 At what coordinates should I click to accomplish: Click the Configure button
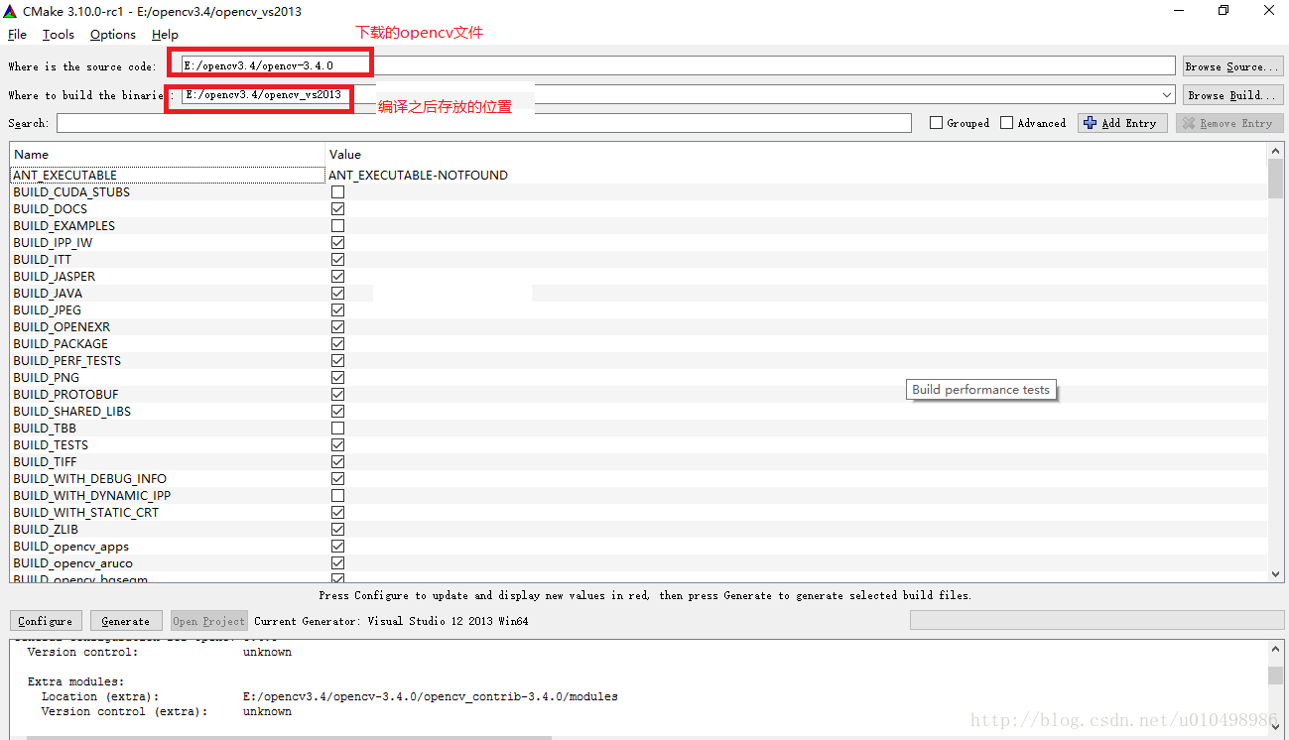tap(46, 621)
